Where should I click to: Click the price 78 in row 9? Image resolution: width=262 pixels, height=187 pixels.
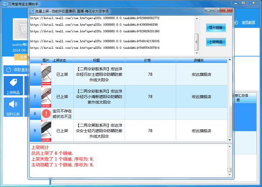point(150,131)
